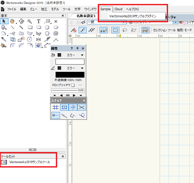
Task: Select the Spiral tool
Action: pyautogui.click(x=56, y=33)
